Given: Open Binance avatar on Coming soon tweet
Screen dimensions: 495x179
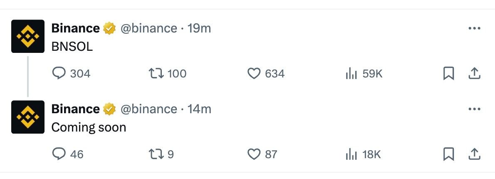Looking at the screenshot, I should [28, 117].
